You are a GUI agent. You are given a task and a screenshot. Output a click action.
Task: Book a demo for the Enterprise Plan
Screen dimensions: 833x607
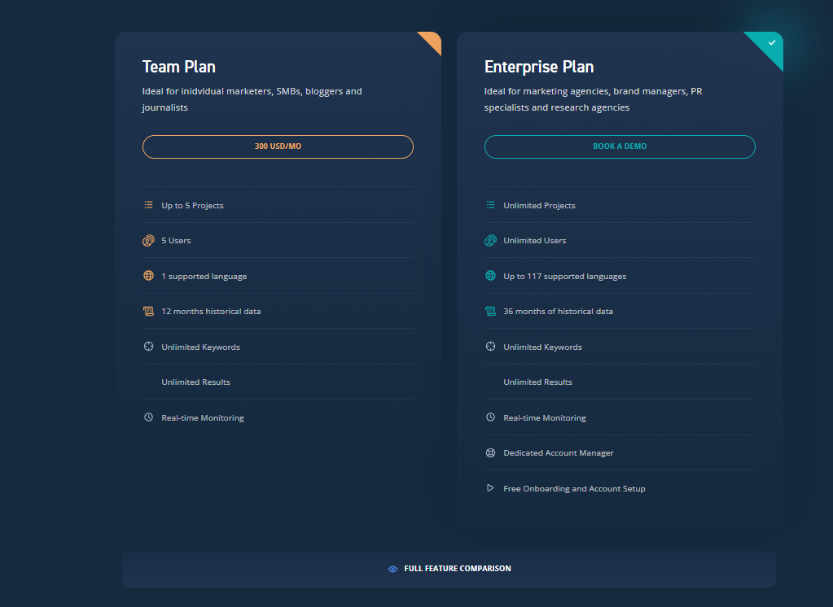620,146
